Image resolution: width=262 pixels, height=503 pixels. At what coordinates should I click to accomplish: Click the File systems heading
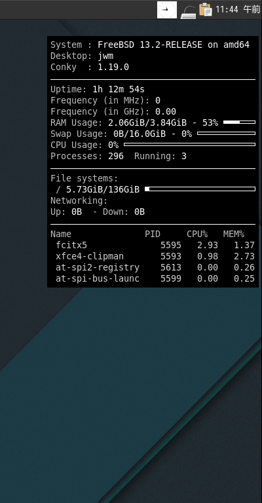tap(84, 178)
